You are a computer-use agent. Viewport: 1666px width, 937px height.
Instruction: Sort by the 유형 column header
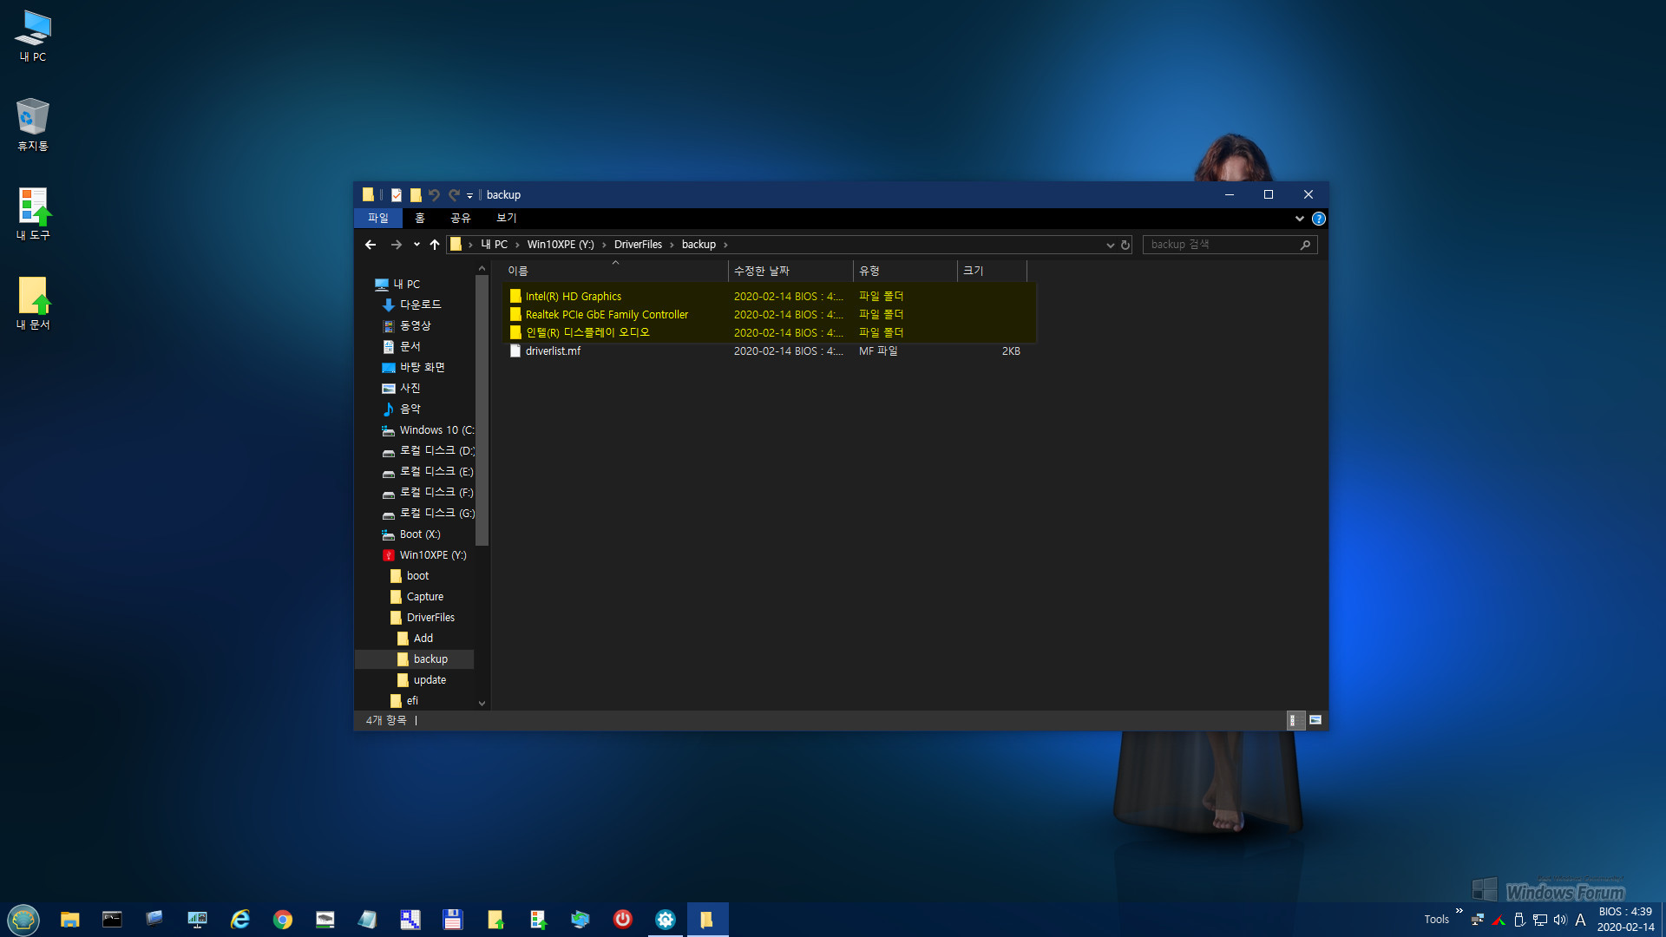[905, 271]
